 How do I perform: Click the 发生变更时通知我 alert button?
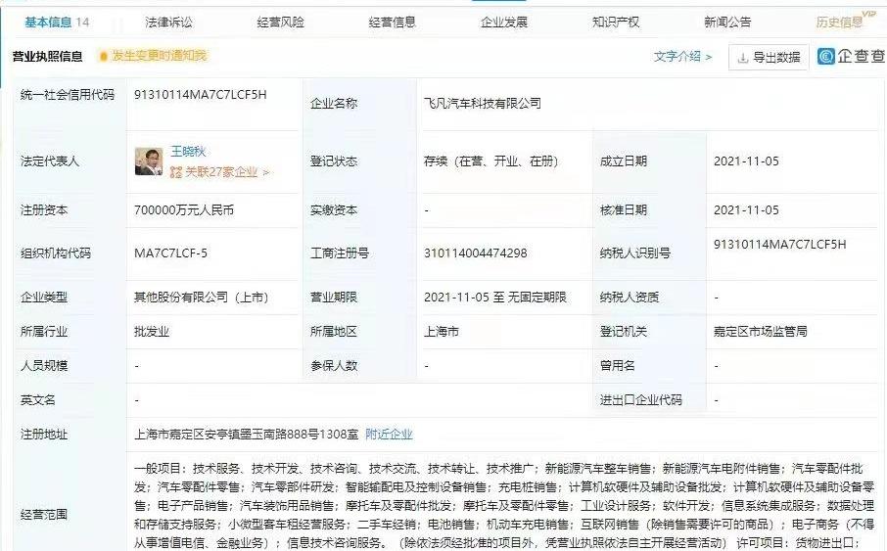[x=153, y=57]
